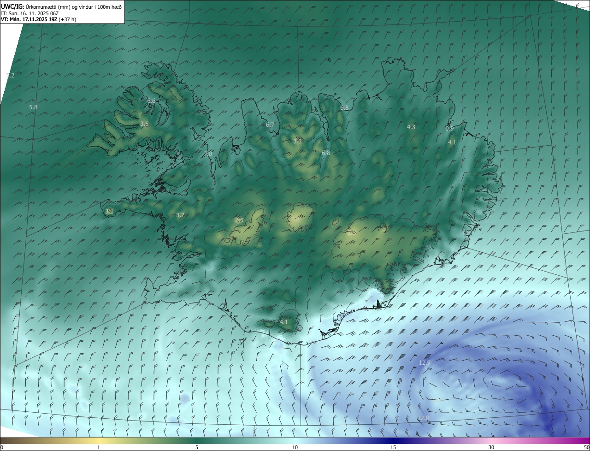
Task: Select the 6.6 value in the Westfjords
Action: click(151, 101)
